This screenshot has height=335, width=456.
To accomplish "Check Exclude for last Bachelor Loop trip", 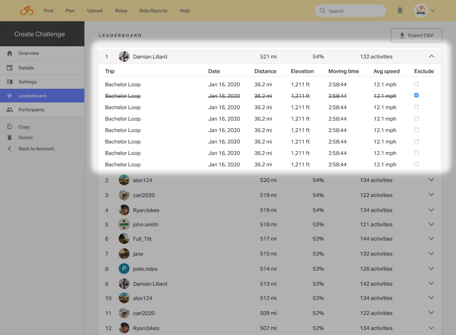I will (x=416, y=164).
